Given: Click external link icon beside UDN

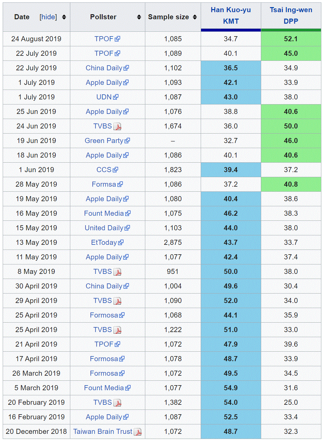Looking at the screenshot, I should coord(116,97).
